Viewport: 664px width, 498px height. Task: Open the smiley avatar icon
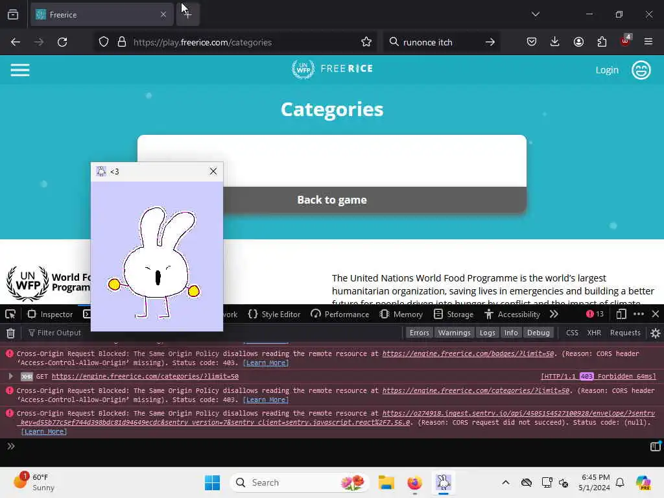[x=641, y=70]
